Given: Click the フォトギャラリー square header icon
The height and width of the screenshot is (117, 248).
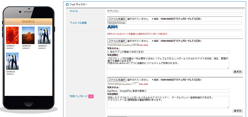Looking at the screenshot, I should pyautogui.click(x=67, y=5).
